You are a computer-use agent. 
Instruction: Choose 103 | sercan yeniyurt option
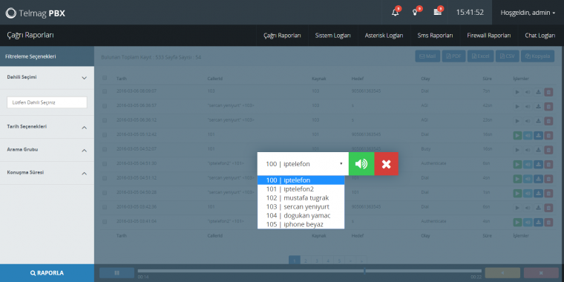coord(301,207)
